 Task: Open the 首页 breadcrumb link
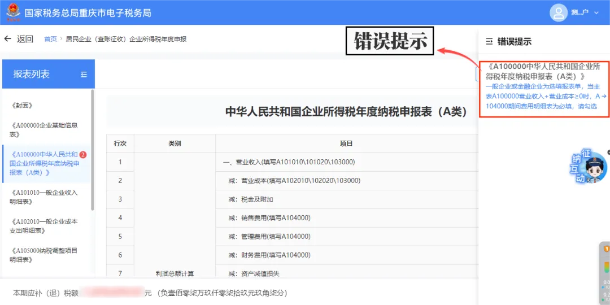click(50, 39)
